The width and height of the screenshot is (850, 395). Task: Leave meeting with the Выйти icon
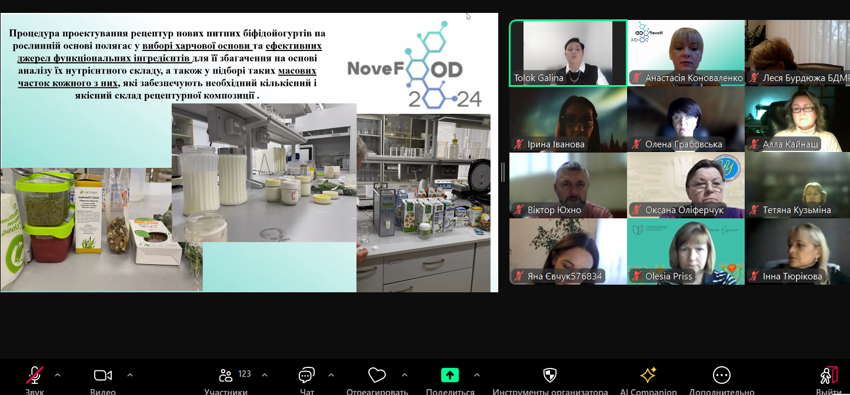point(828,376)
